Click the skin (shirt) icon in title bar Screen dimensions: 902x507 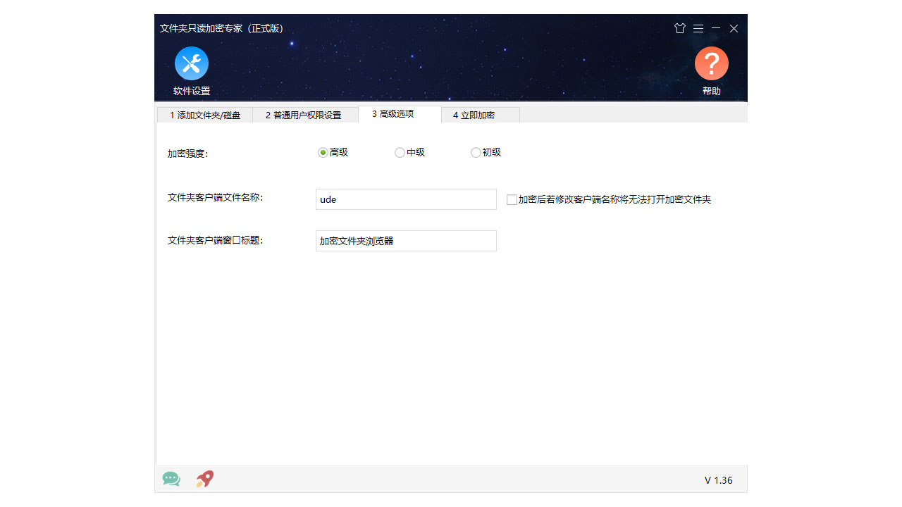click(680, 28)
